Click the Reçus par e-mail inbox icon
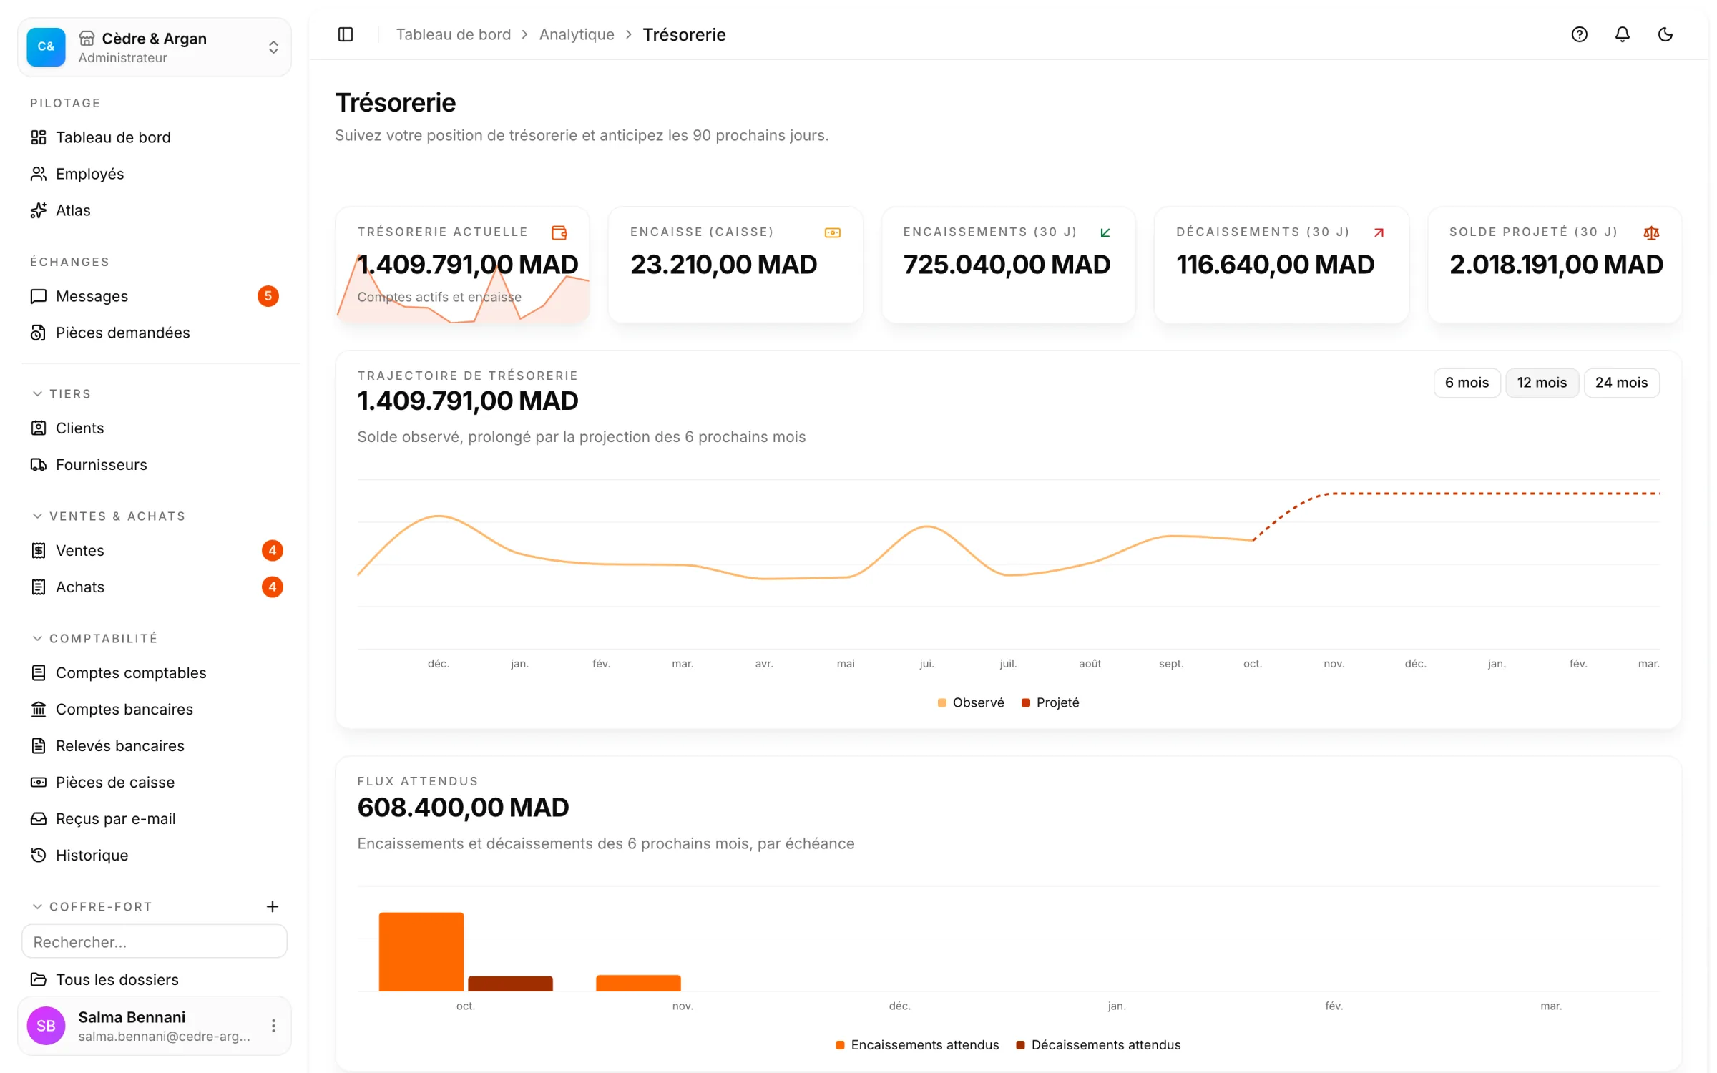The image size is (1717, 1073). pyautogui.click(x=39, y=818)
